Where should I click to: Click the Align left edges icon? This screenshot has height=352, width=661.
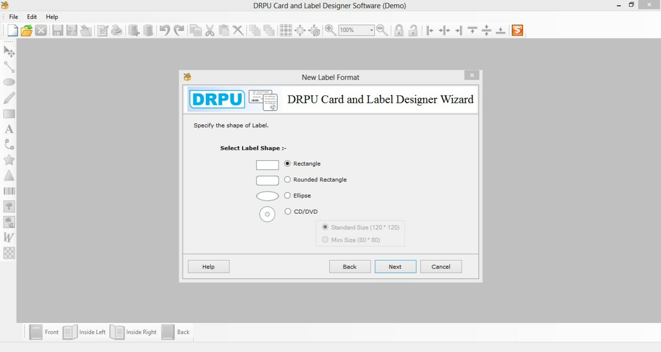pos(430,30)
